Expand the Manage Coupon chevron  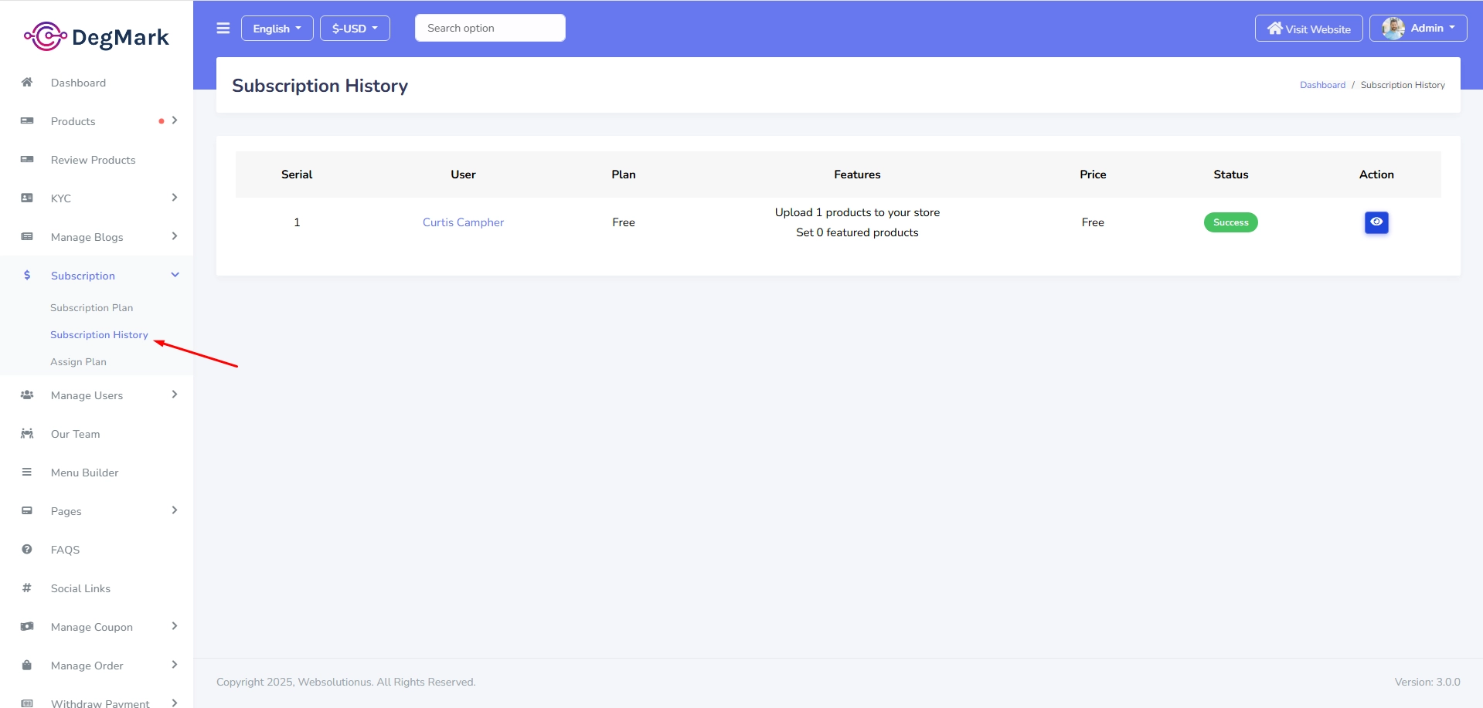175,626
